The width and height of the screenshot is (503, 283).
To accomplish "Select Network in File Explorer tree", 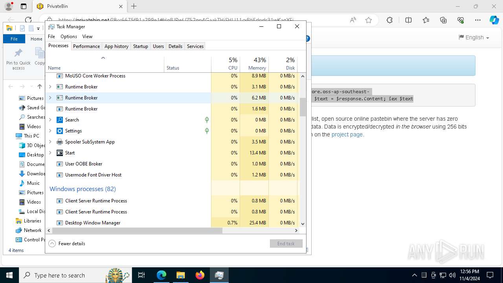I will pyautogui.click(x=33, y=230).
